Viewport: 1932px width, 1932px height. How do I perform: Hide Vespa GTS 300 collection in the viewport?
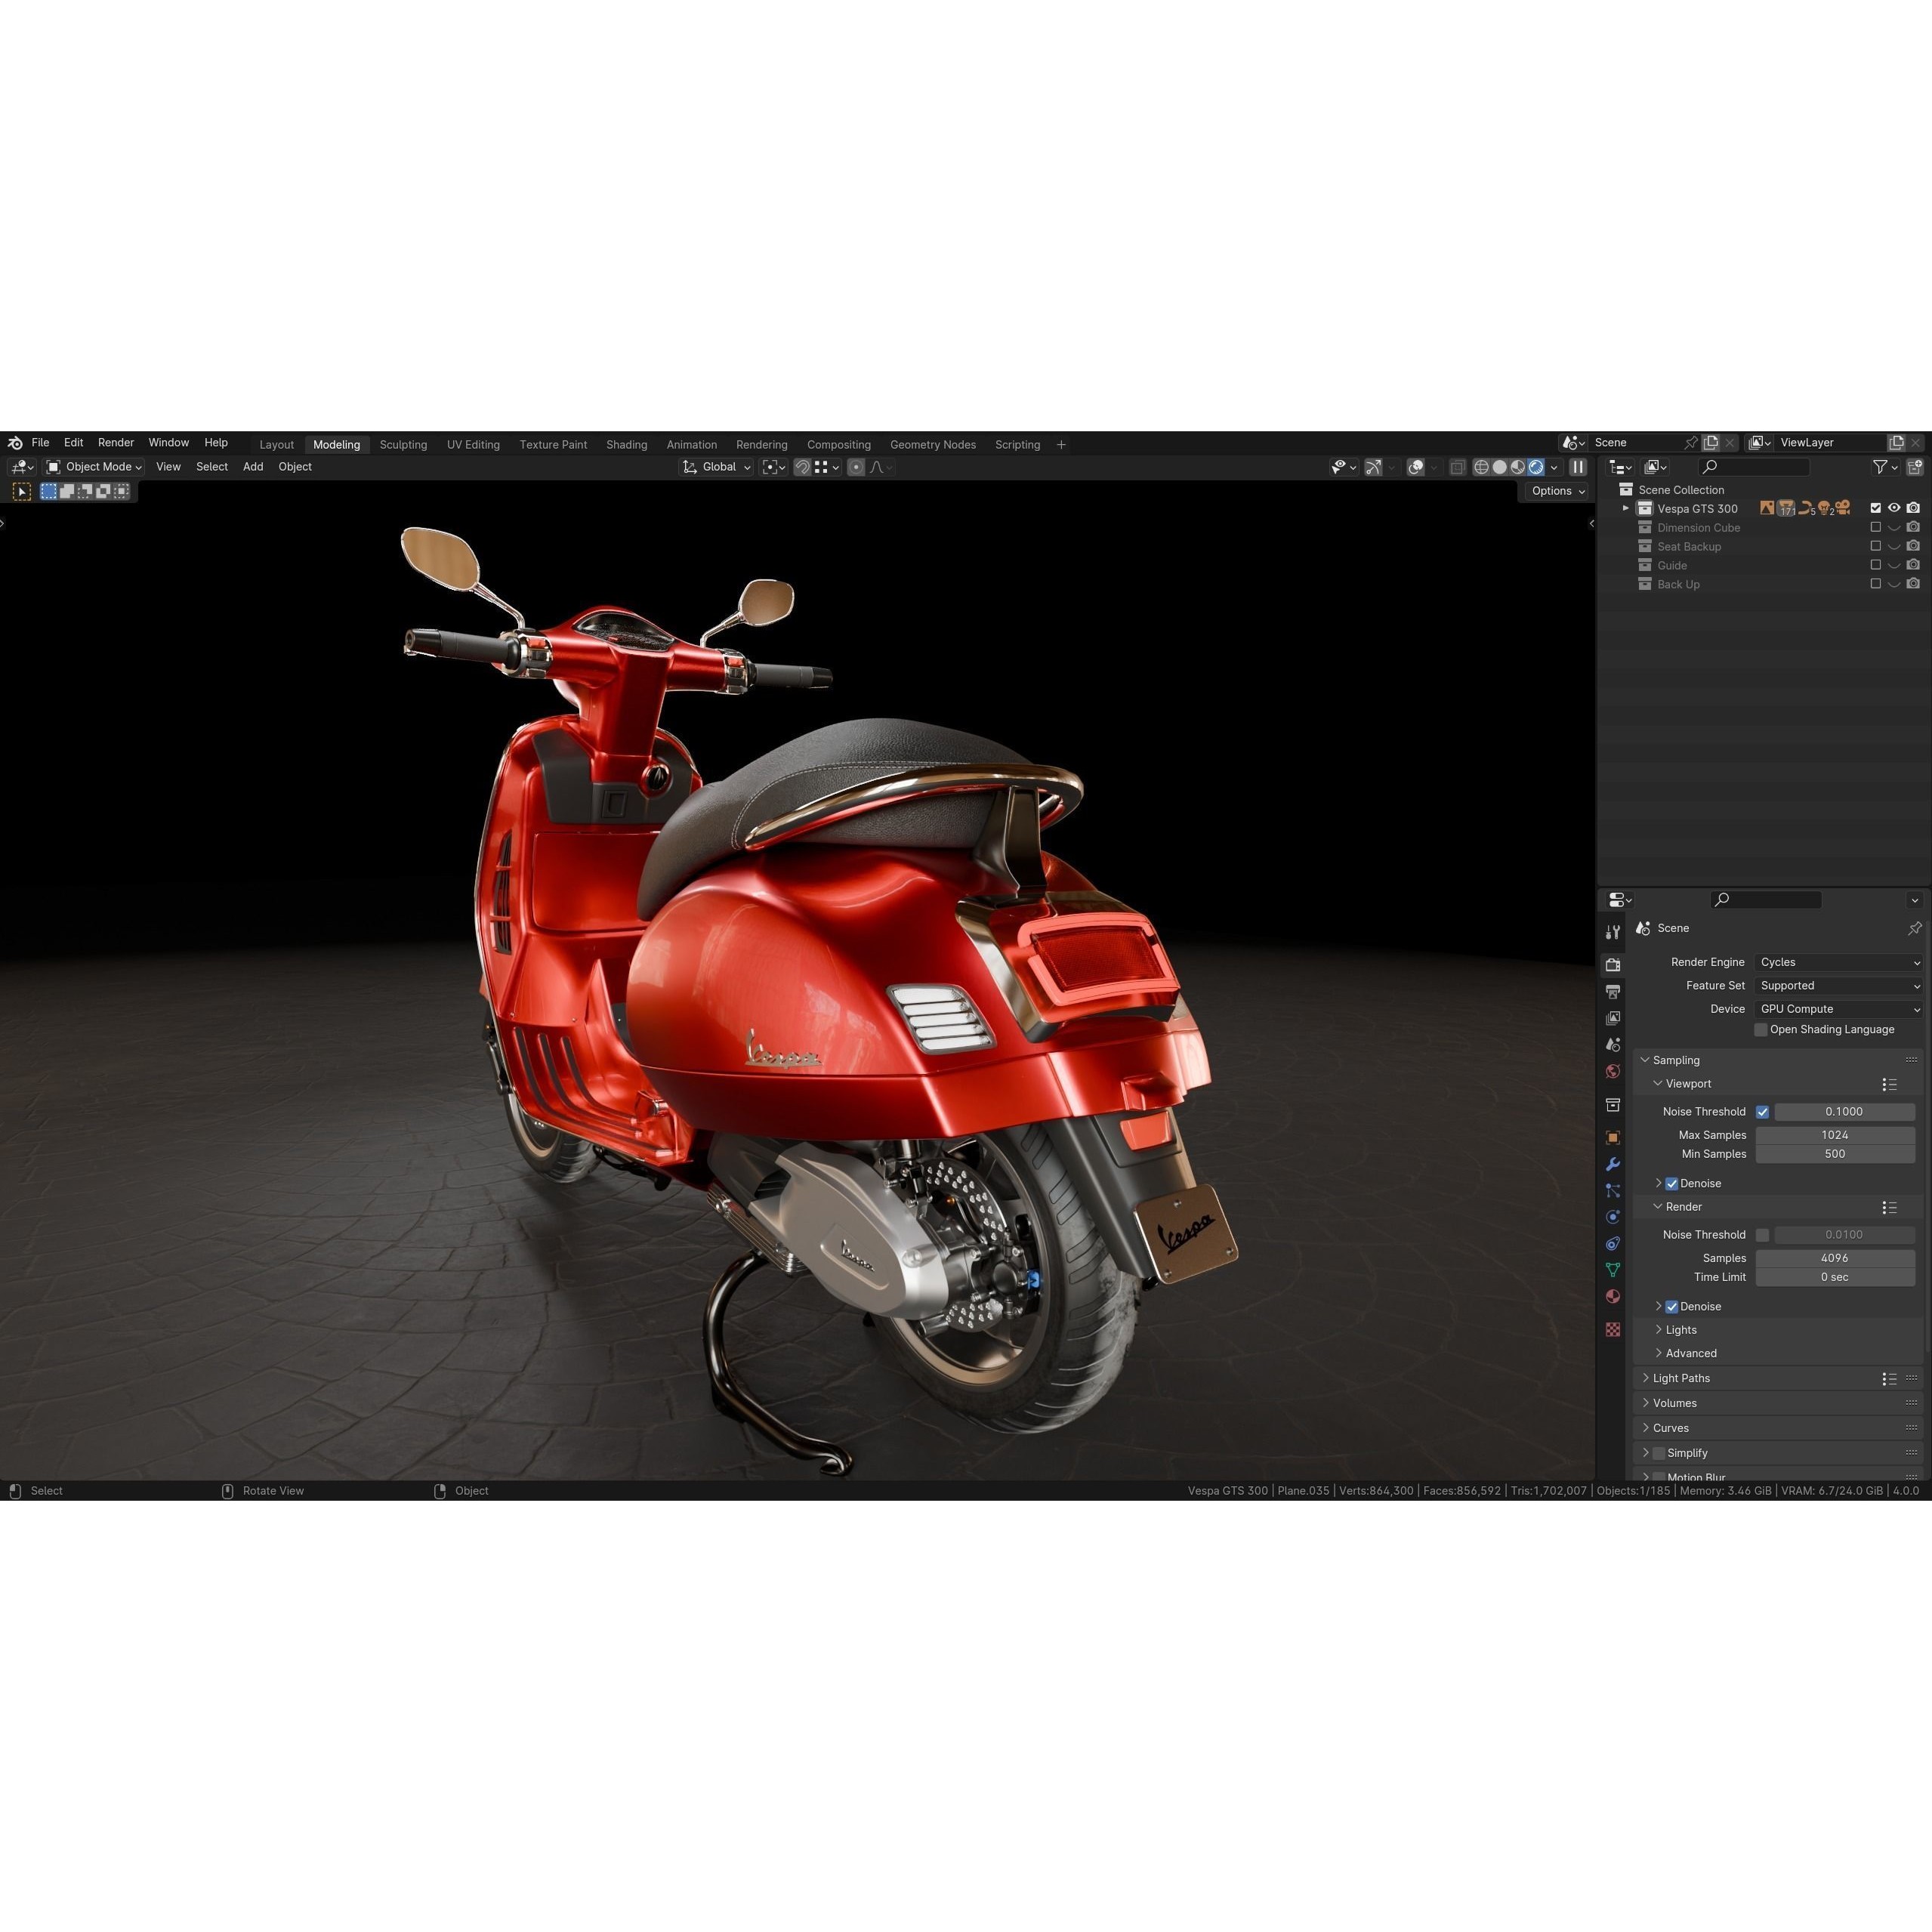tap(1894, 508)
